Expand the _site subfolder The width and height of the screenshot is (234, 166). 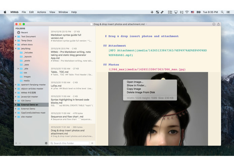coord(18,69)
